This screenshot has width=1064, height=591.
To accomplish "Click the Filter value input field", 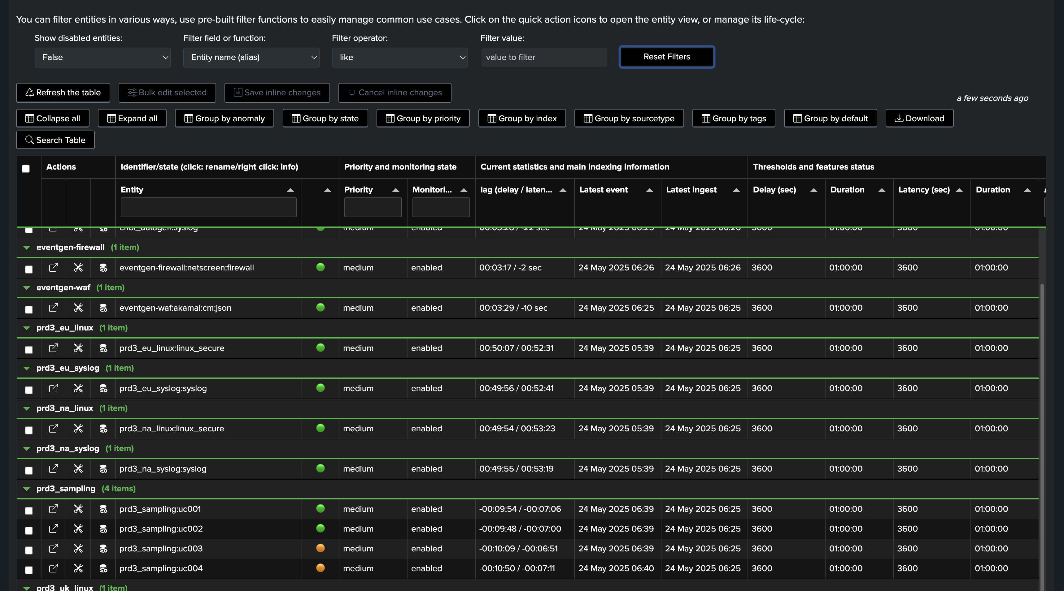I will click(543, 57).
